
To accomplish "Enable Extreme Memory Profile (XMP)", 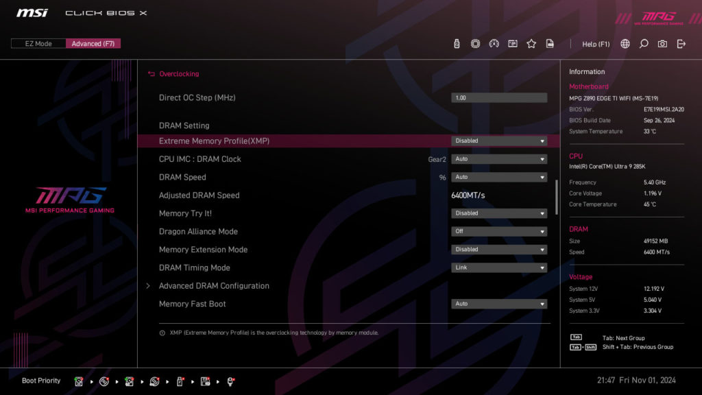I will 498,141.
